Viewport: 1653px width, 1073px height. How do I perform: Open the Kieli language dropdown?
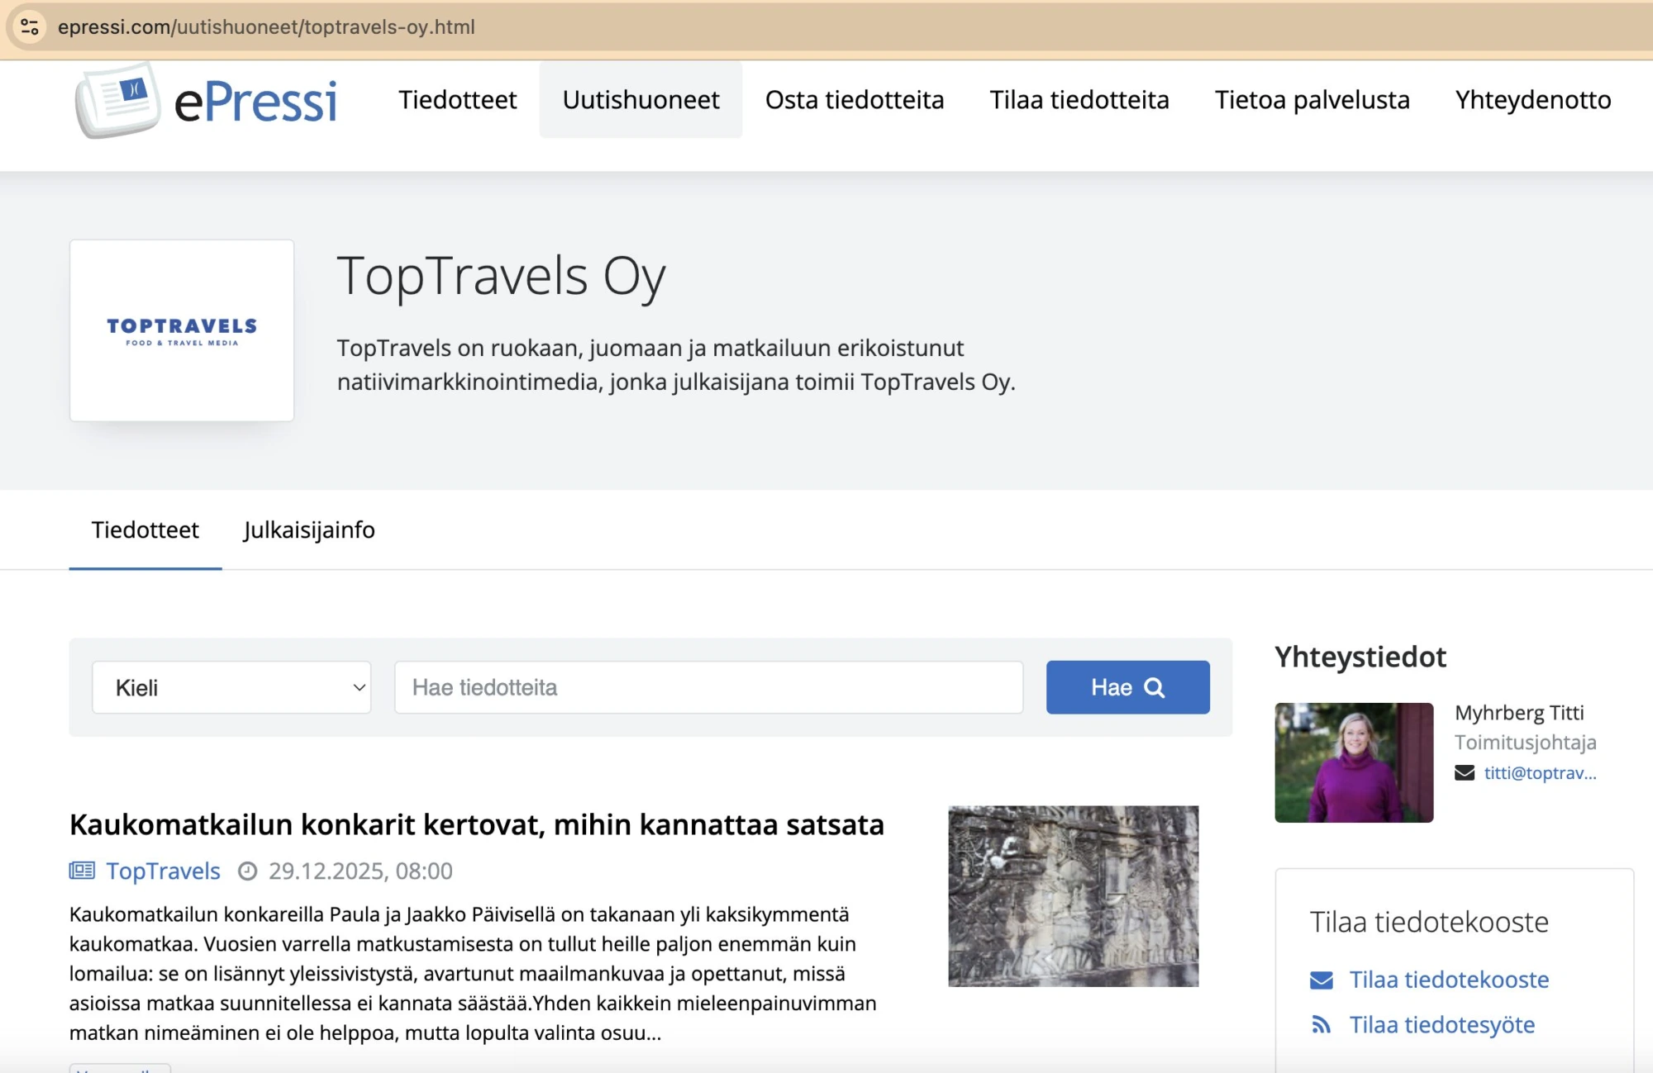coord(231,687)
